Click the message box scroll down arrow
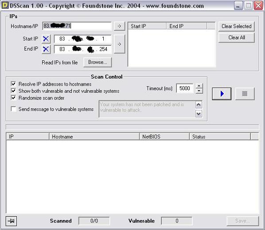This screenshot has height=230, width=265. pos(199,114)
